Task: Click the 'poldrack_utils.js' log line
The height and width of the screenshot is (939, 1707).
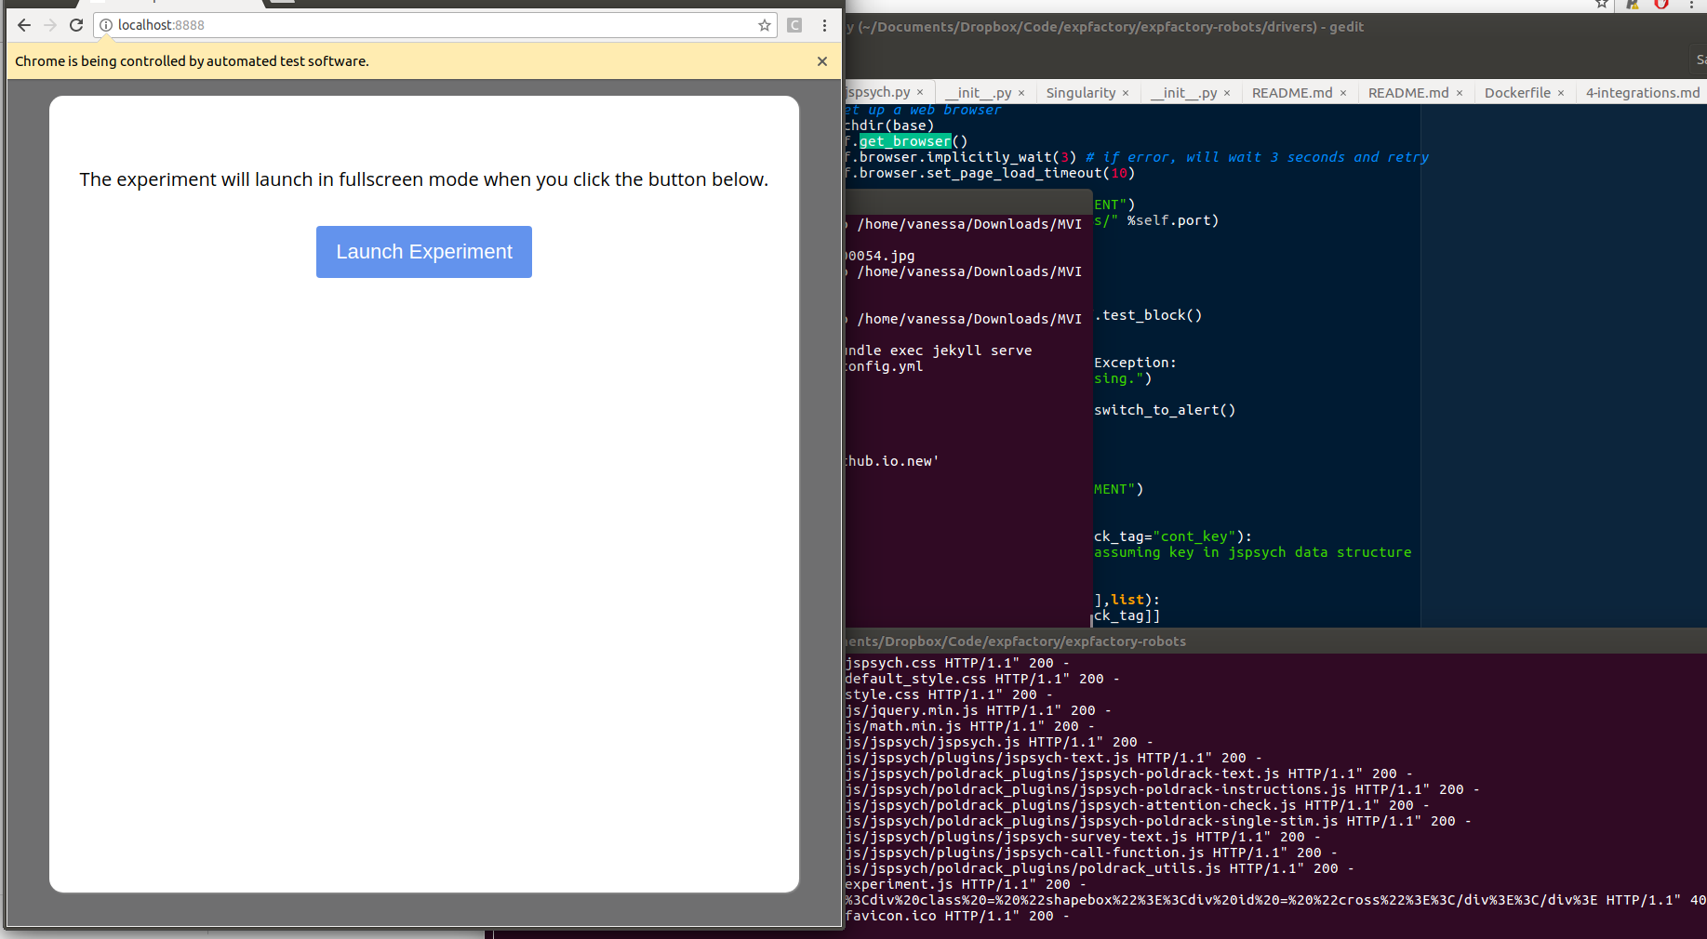Action: [1100, 868]
